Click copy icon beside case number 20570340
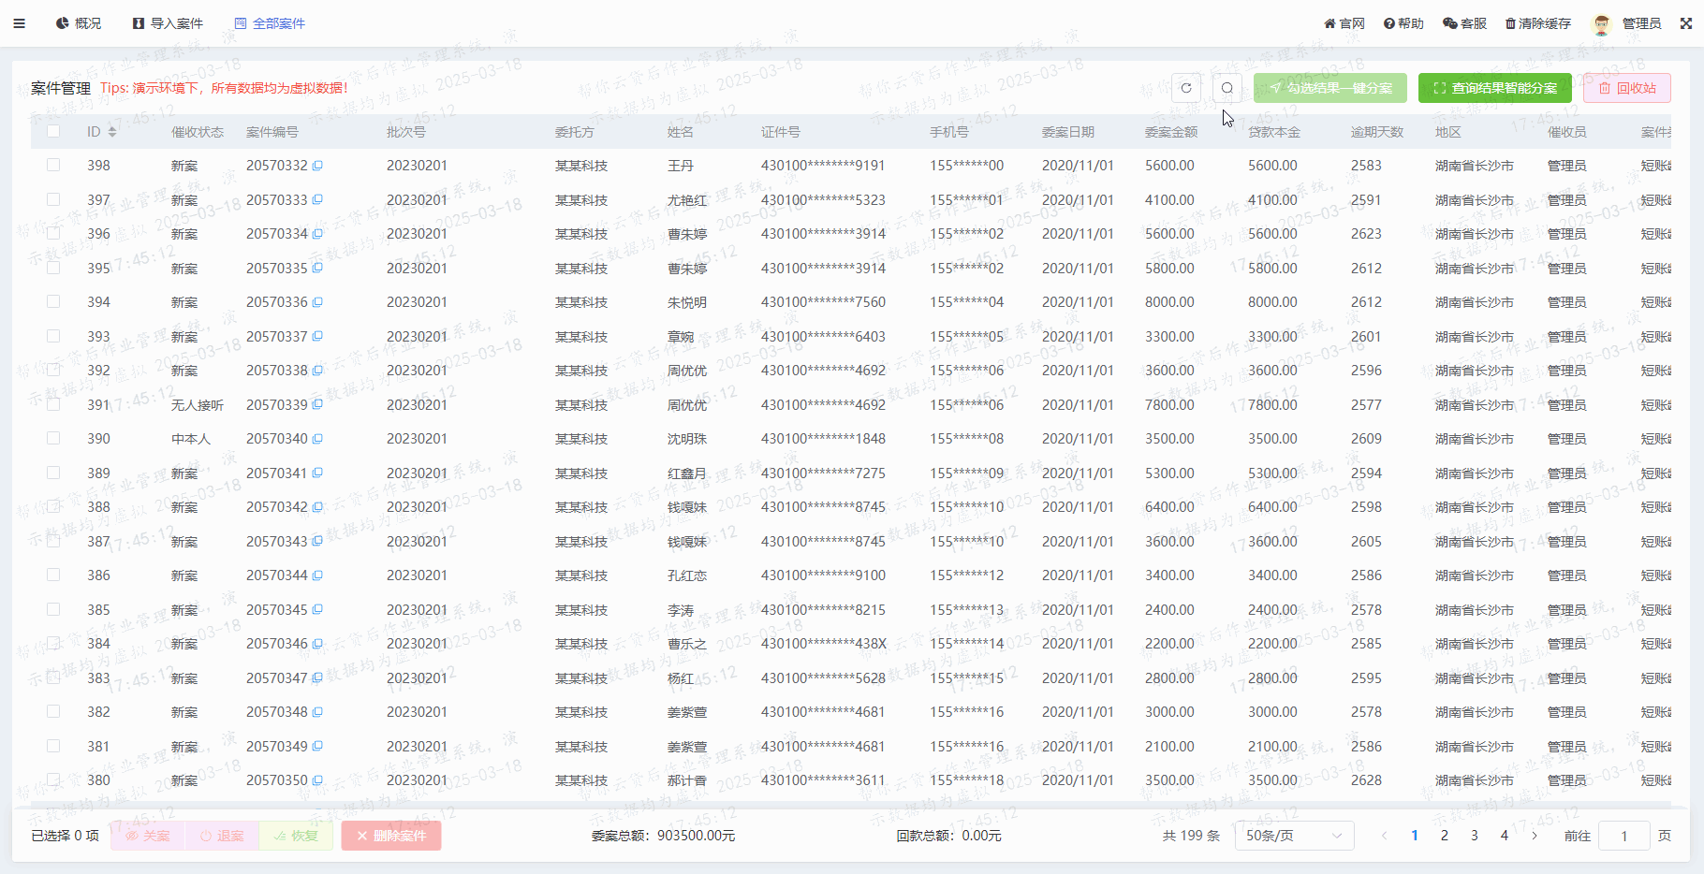The width and height of the screenshot is (1704, 874). click(x=317, y=439)
